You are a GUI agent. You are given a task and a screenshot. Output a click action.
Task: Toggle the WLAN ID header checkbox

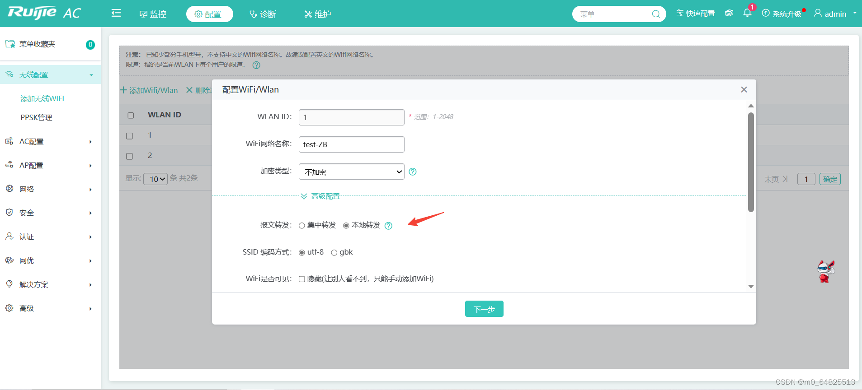pos(131,115)
